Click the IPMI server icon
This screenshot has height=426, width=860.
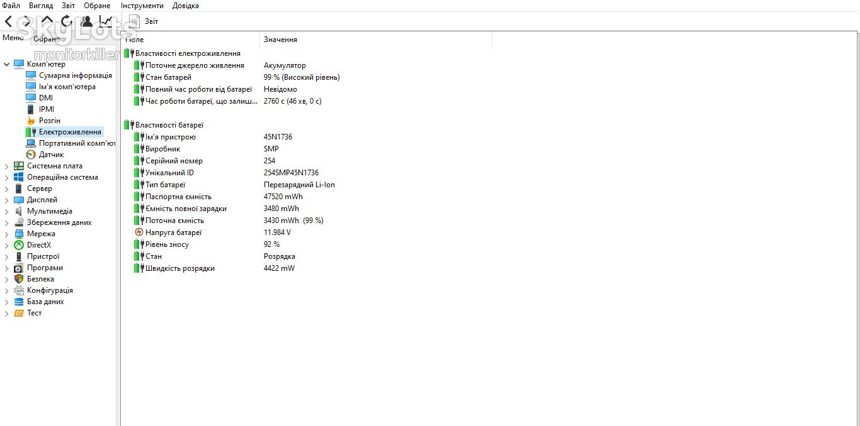click(x=31, y=109)
